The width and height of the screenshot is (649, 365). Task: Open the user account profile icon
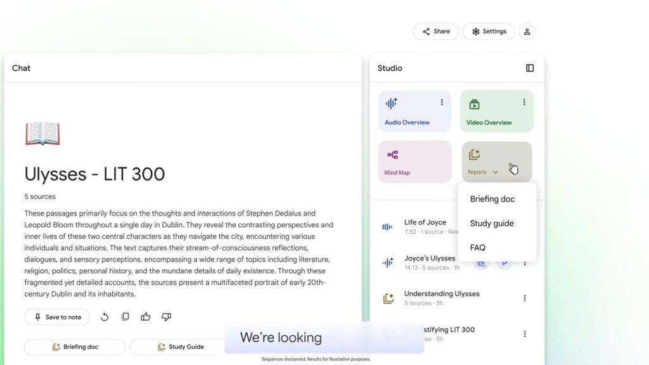point(527,32)
